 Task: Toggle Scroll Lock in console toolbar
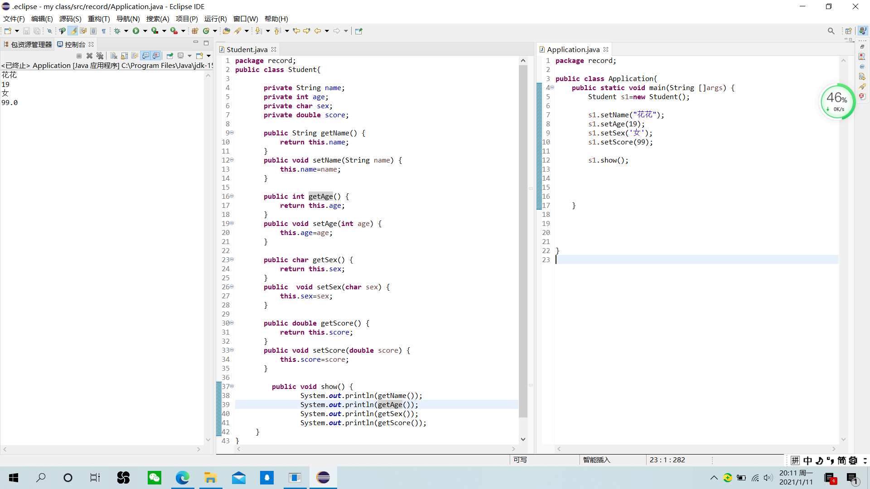tap(124, 56)
